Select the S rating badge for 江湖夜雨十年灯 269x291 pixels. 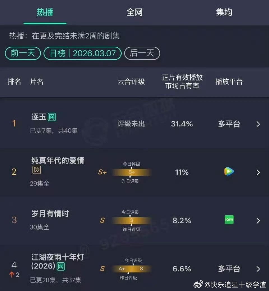[103, 269]
